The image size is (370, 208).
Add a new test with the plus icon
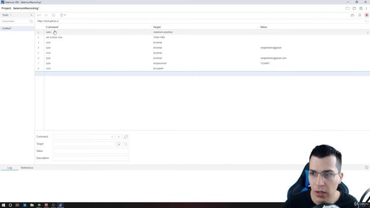31,15
